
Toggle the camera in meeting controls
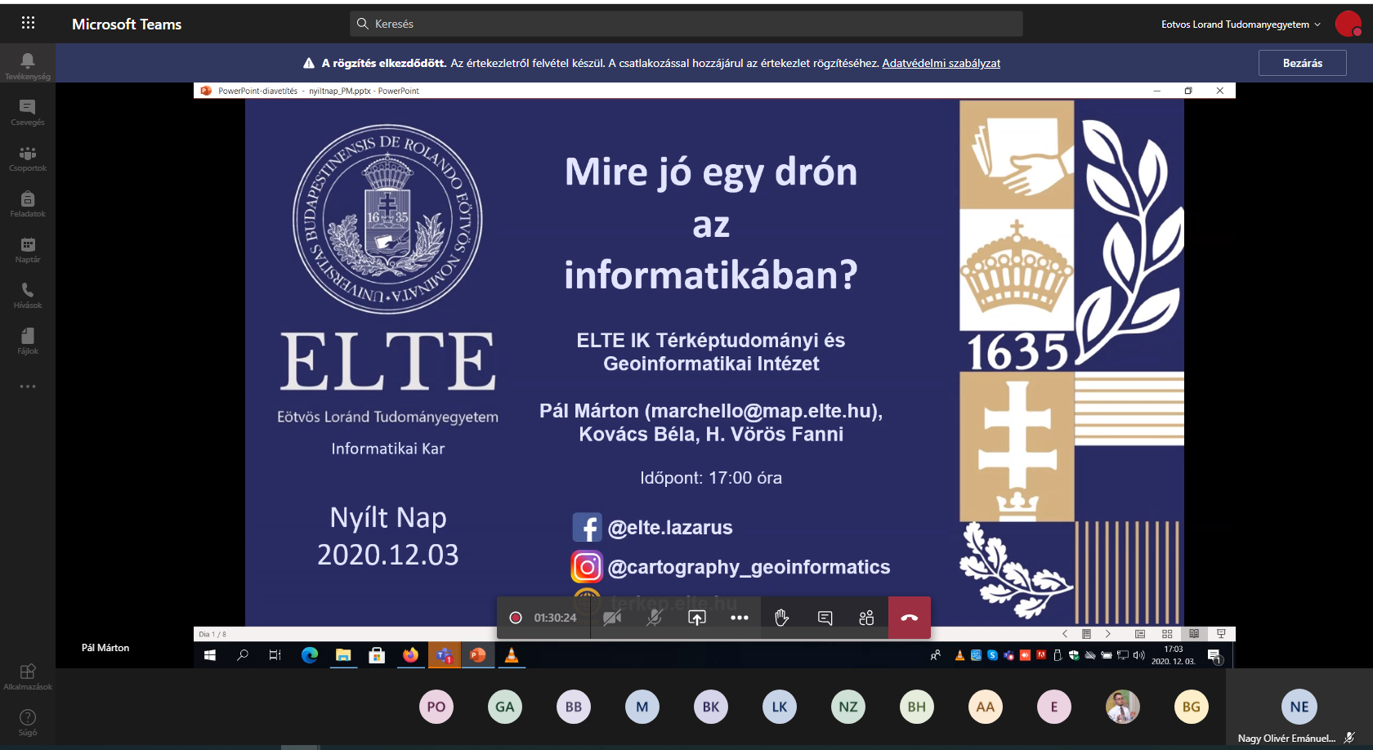(612, 618)
